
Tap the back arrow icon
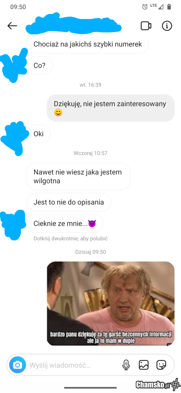coord(12,26)
